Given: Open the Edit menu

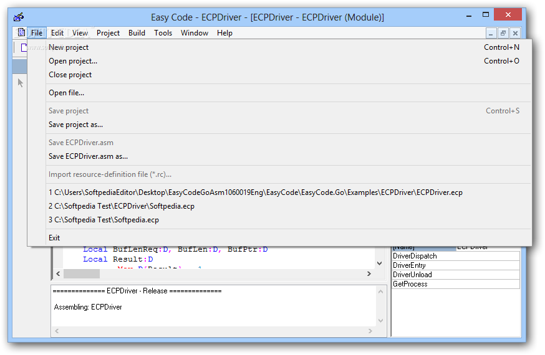Looking at the screenshot, I should coord(57,32).
